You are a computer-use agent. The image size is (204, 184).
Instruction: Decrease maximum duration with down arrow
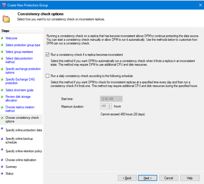click(x=110, y=107)
